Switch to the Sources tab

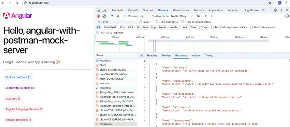point(148,10)
